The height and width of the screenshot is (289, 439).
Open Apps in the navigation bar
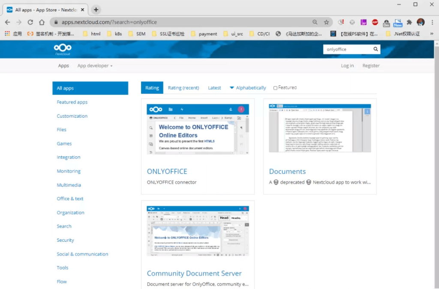tap(63, 66)
